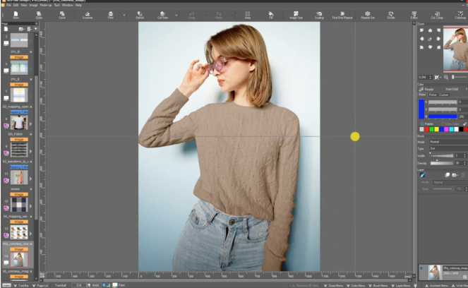Open the Editor tool
The height and width of the screenshot is (288, 468).
(x=414, y=16)
